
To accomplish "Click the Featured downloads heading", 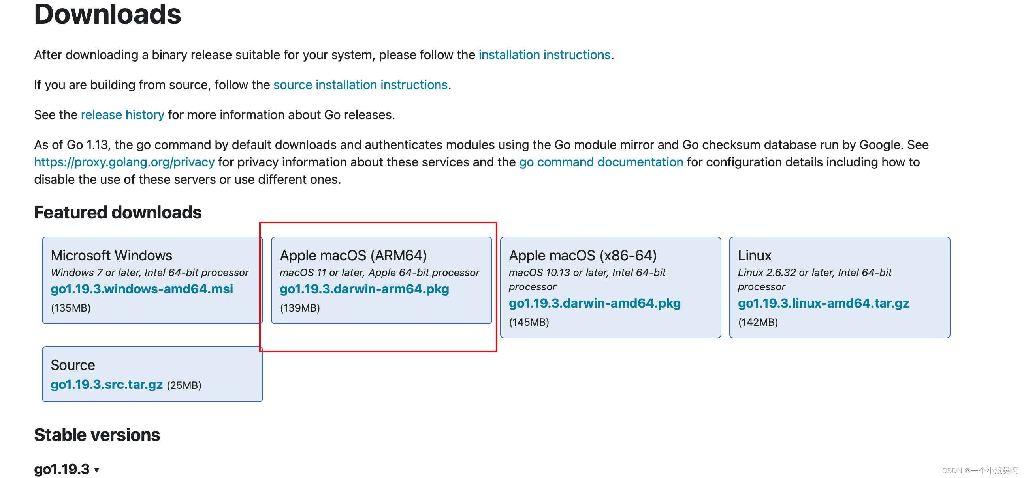I will pyautogui.click(x=118, y=212).
